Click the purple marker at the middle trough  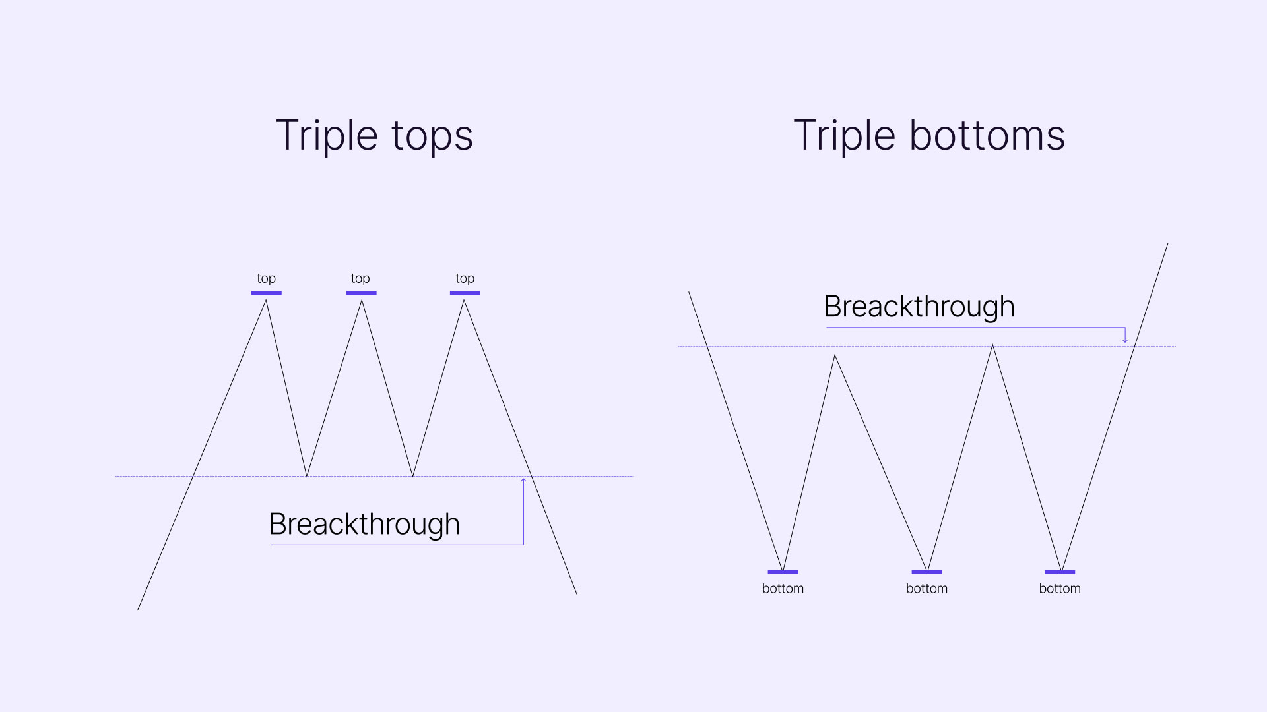click(926, 572)
